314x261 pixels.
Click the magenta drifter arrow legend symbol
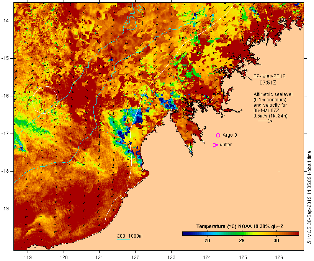point(215,145)
